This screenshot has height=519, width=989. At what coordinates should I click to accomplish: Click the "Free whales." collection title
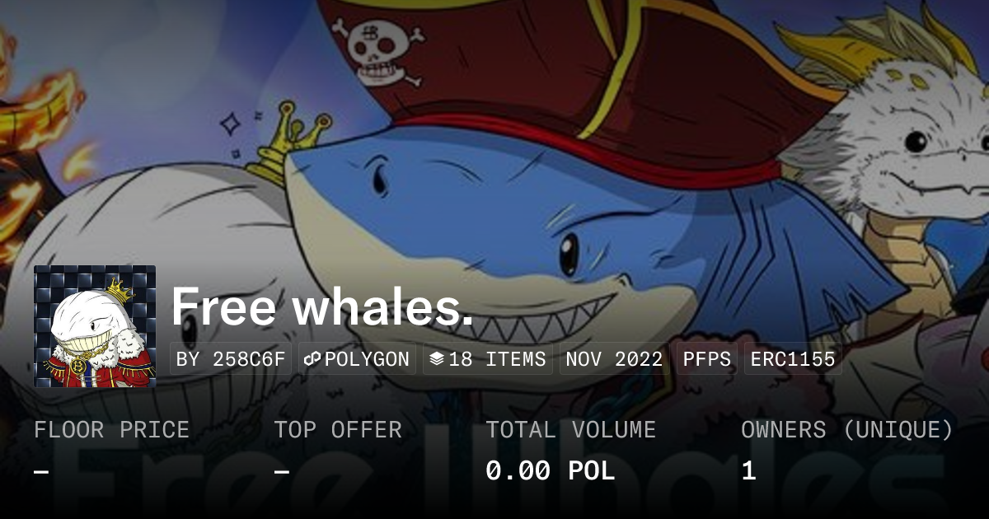[322, 306]
